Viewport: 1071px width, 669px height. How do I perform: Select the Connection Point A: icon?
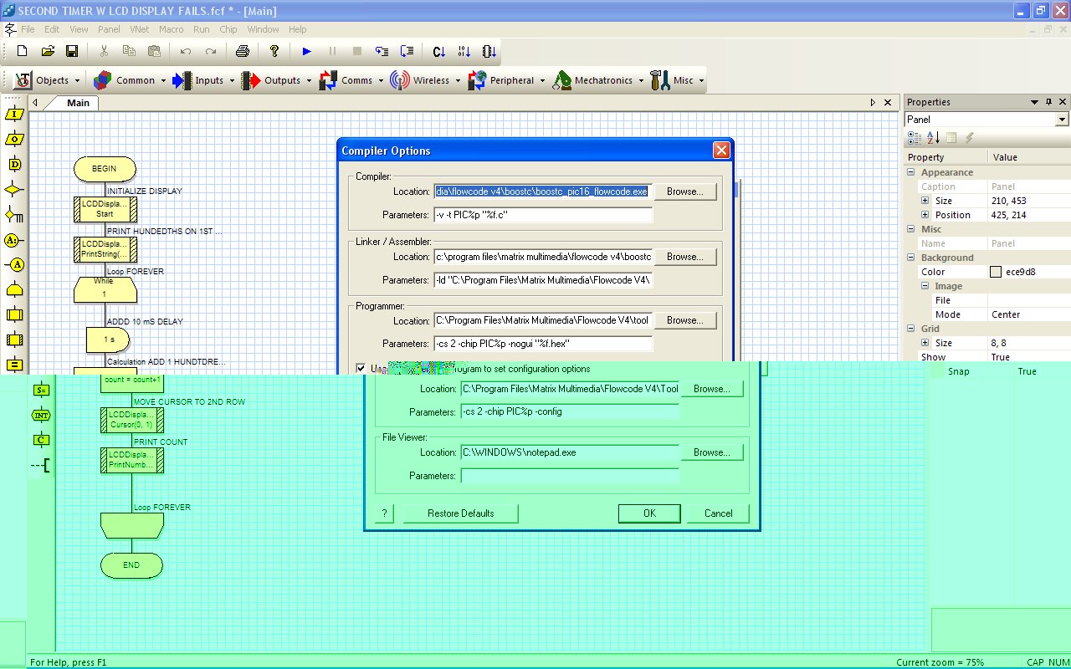[x=14, y=240]
